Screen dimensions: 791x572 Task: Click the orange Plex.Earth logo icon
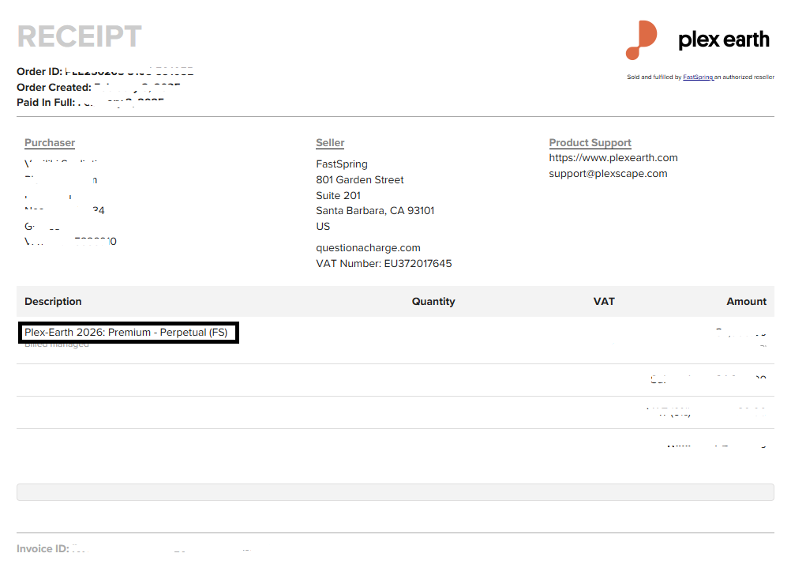tap(641, 40)
